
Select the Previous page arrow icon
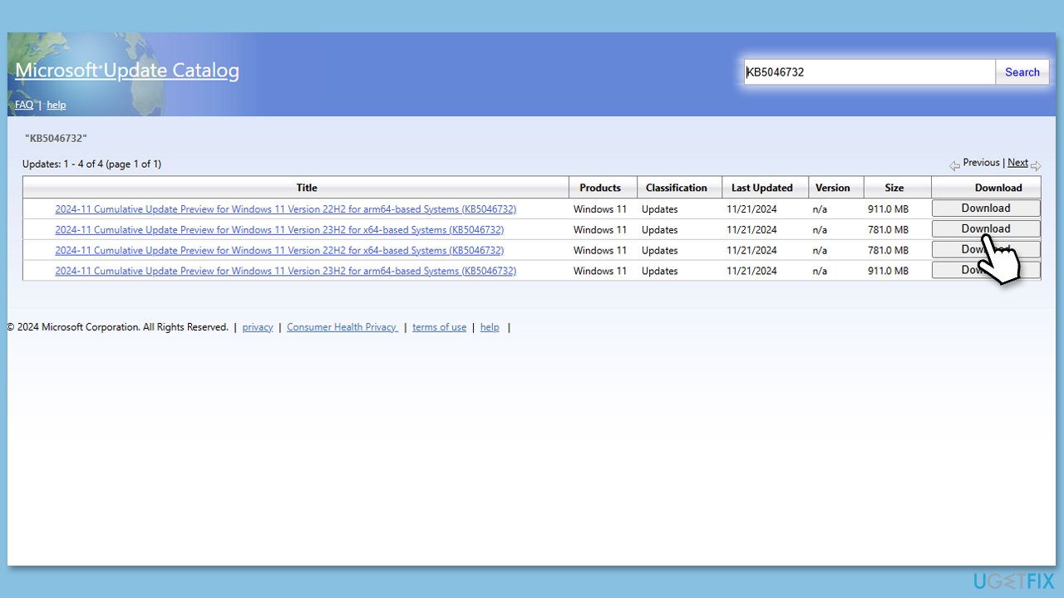point(954,165)
